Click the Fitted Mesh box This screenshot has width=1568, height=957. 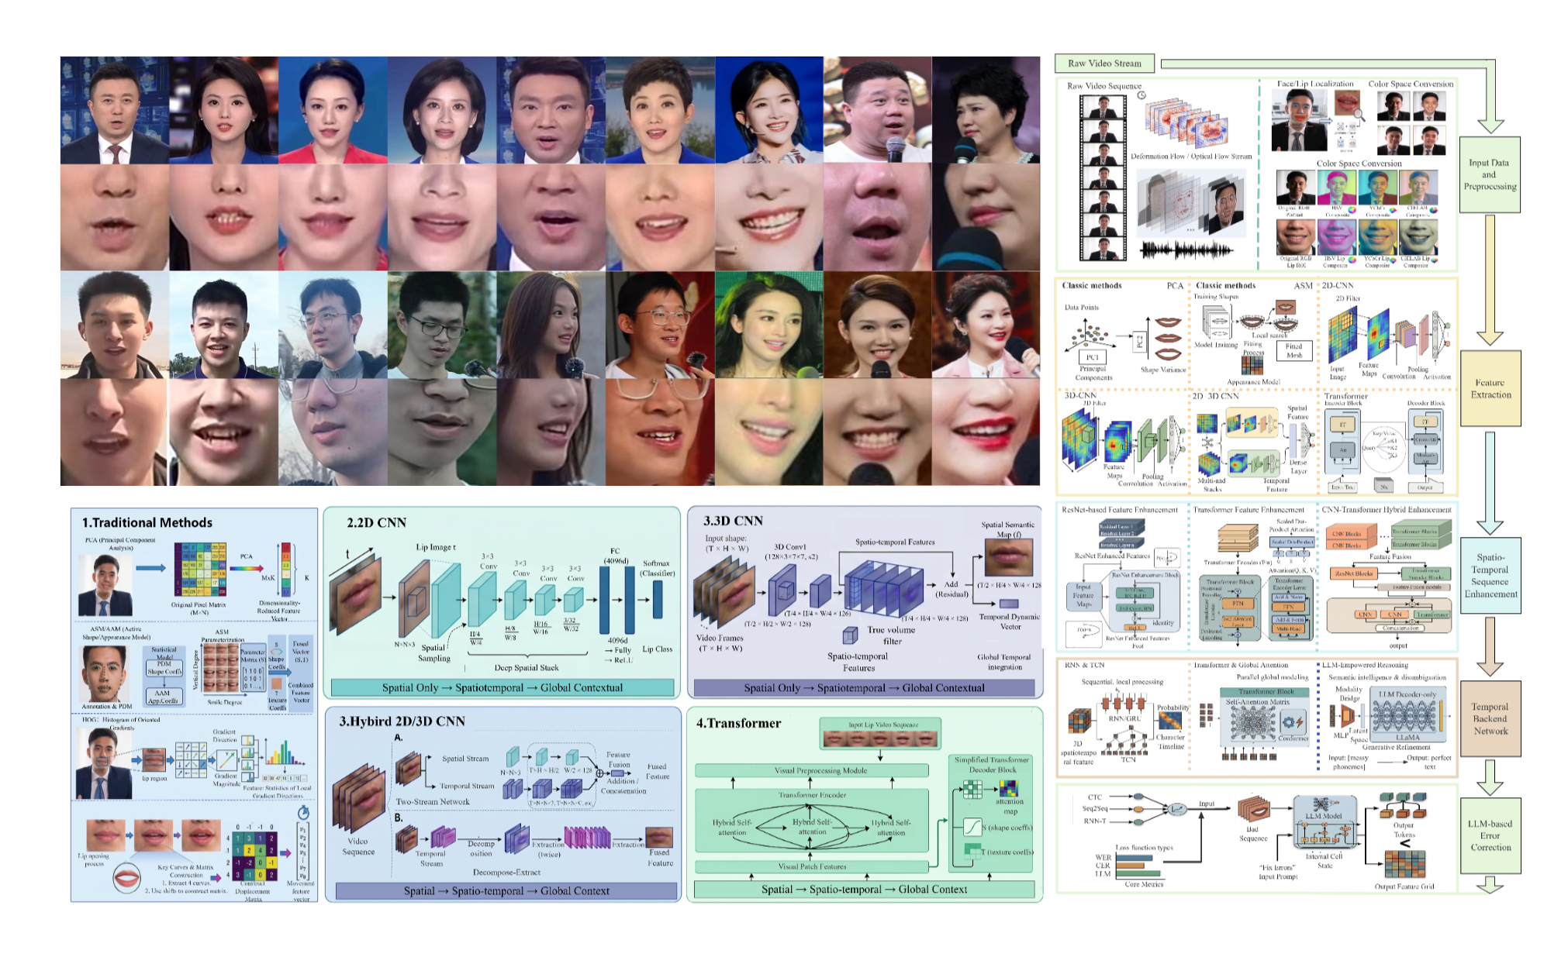[1294, 350]
